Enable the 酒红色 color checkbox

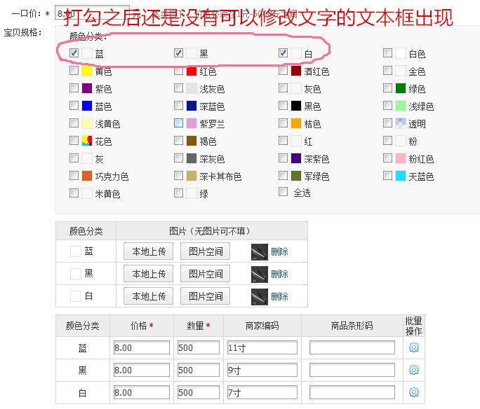pyautogui.click(x=284, y=71)
